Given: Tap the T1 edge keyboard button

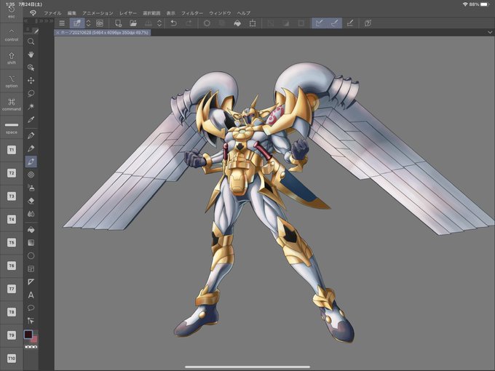Looking at the screenshot, I should [12, 150].
